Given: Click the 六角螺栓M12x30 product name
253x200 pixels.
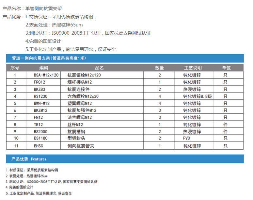Looking at the screenshot, I should [83, 96].
